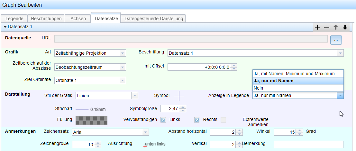This screenshot has width=356, height=151.
Task: Open the Datengesteuerte Darstellung tab
Action: 153,19
